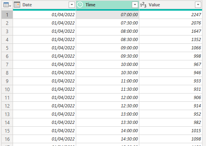Click the time cell 09:00:00

(107, 48)
